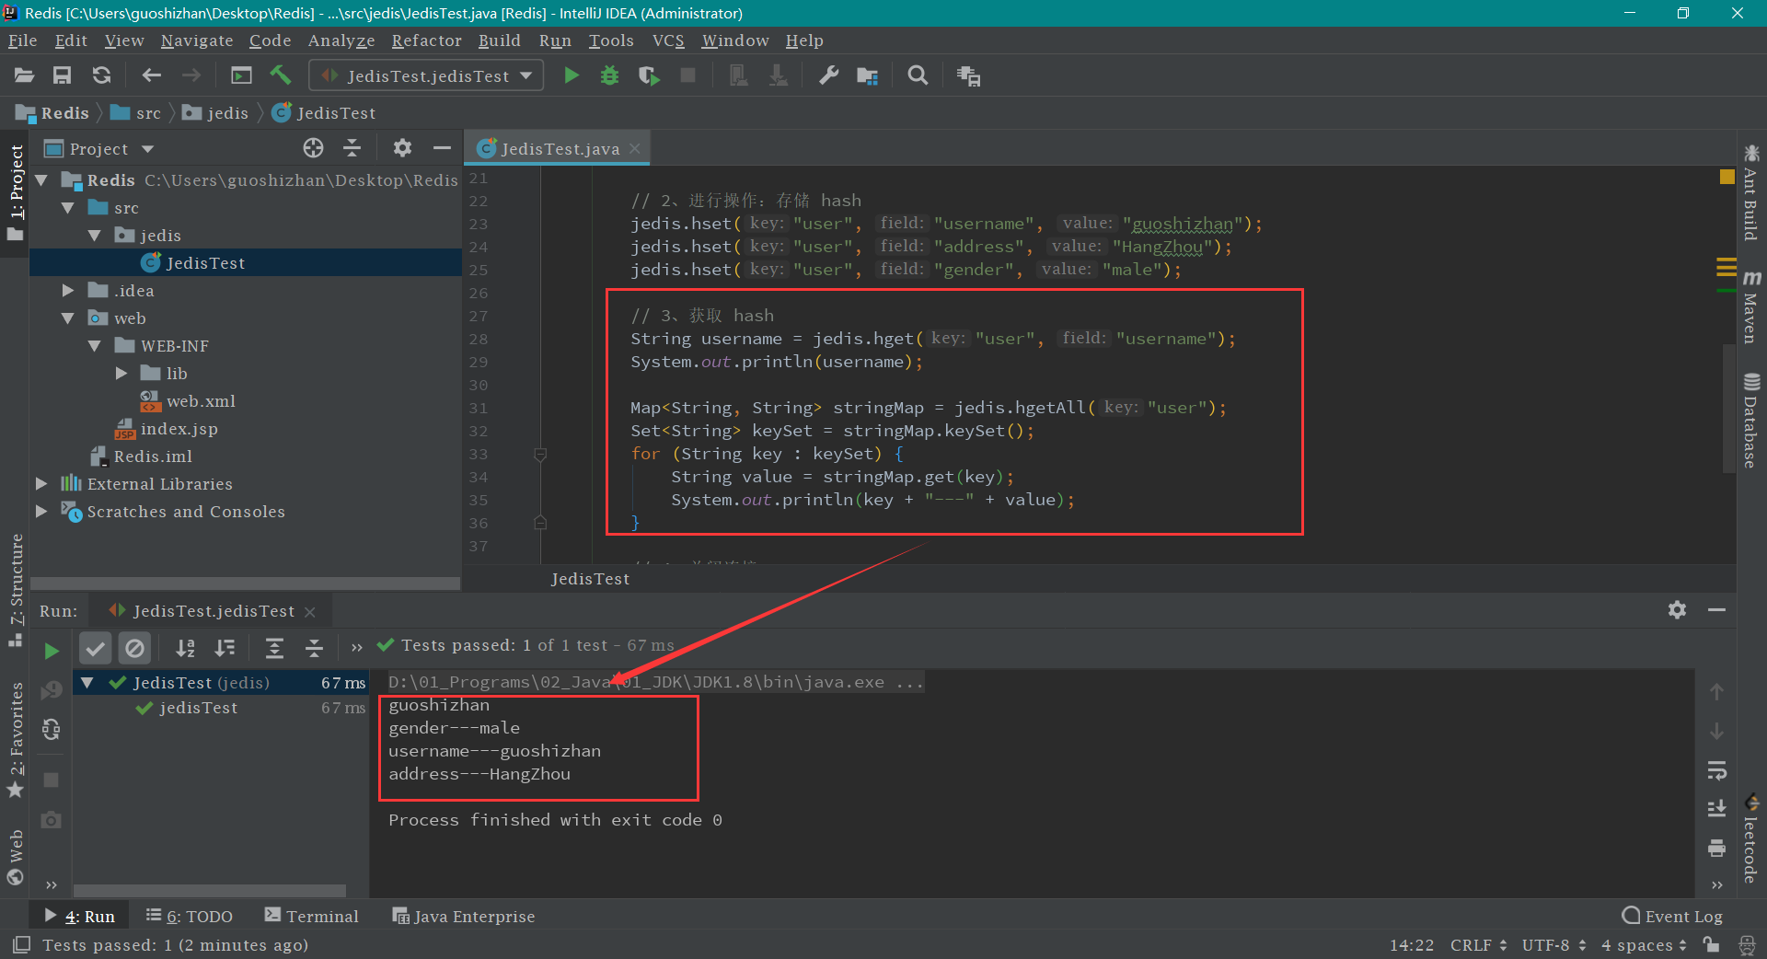This screenshot has width=1767, height=959.
Task: Click the yellow warning indicator marker
Action: (1727, 177)
